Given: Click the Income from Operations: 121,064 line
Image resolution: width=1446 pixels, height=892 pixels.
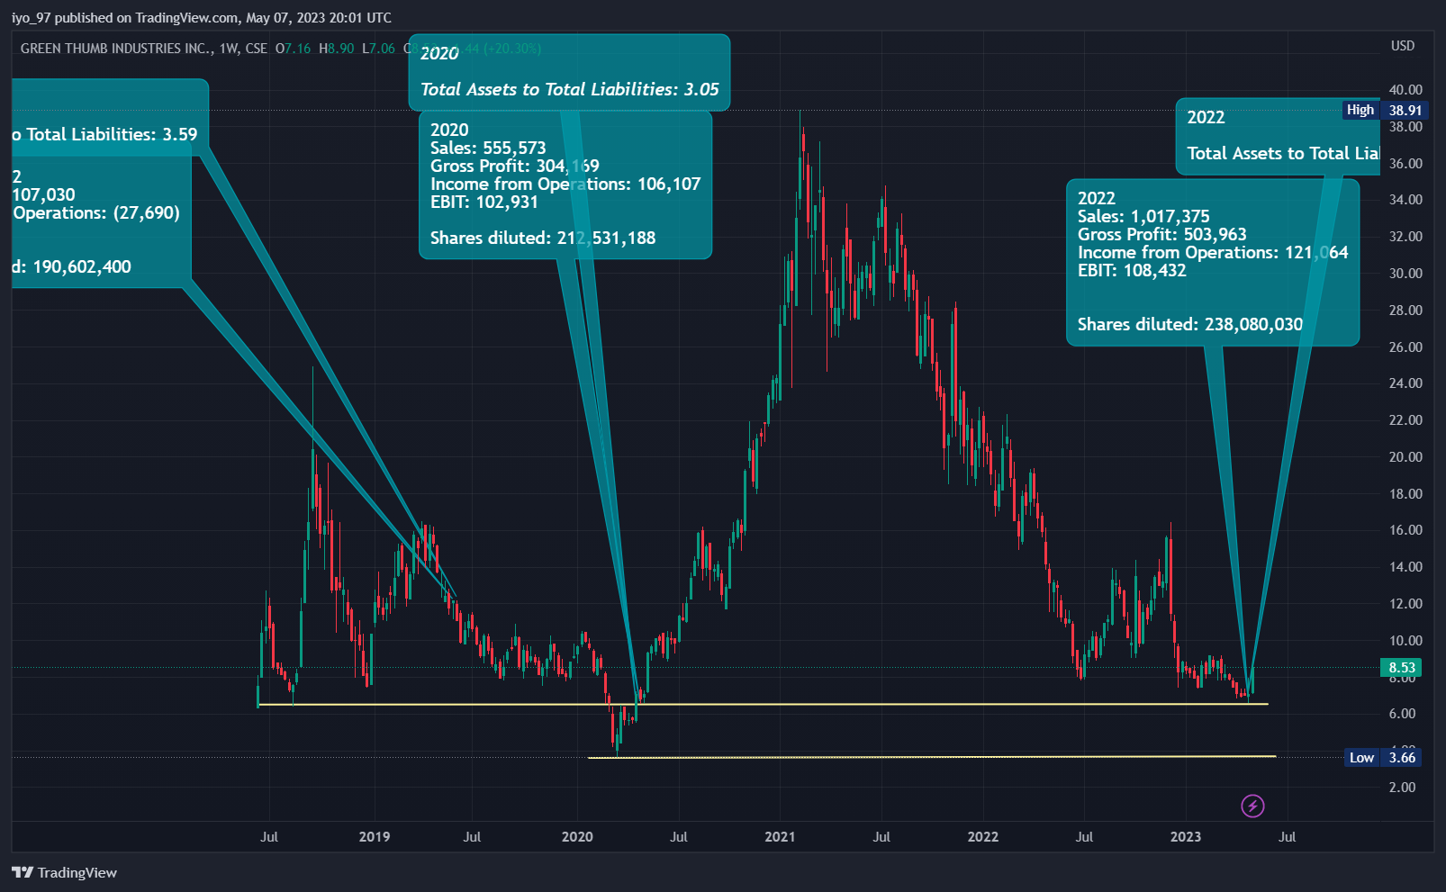Looking at the screenshot, I should pos(1213,252).
